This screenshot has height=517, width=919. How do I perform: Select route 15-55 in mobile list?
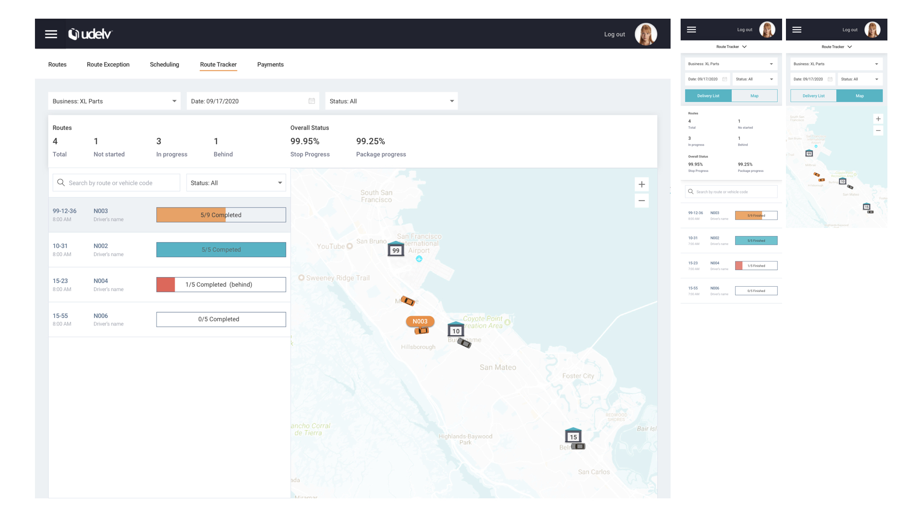[731, 291]
